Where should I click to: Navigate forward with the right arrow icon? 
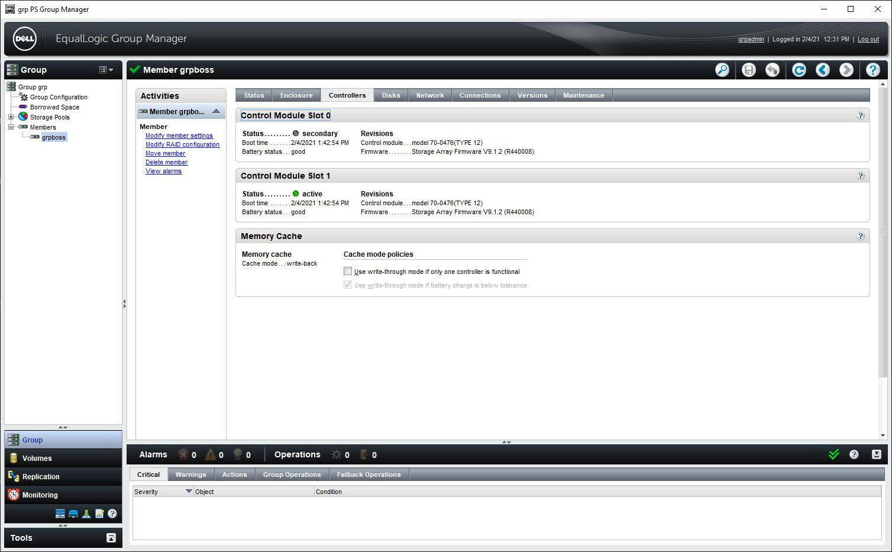click(x=846, y=70)
